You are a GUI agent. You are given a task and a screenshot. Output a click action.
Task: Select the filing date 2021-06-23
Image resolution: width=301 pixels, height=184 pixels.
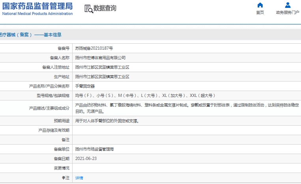86,159
